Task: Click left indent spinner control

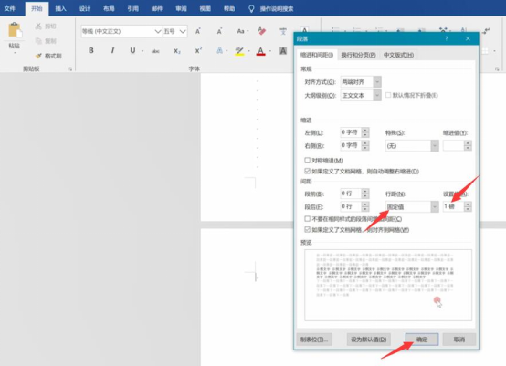Action: point(365,132)
